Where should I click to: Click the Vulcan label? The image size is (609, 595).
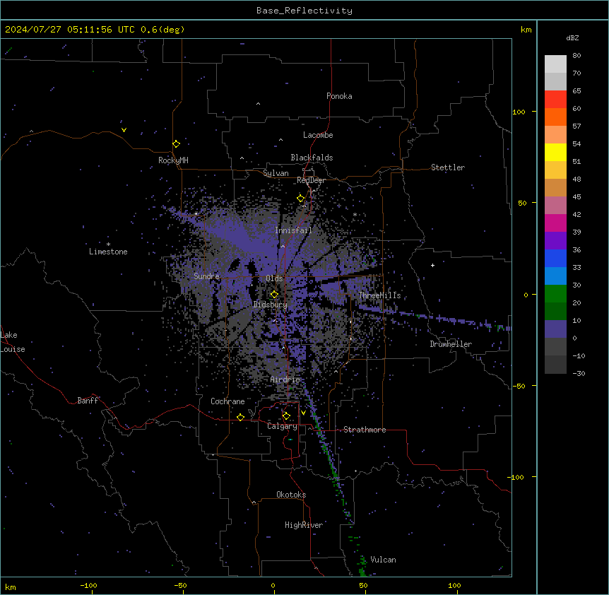[384, 560]
